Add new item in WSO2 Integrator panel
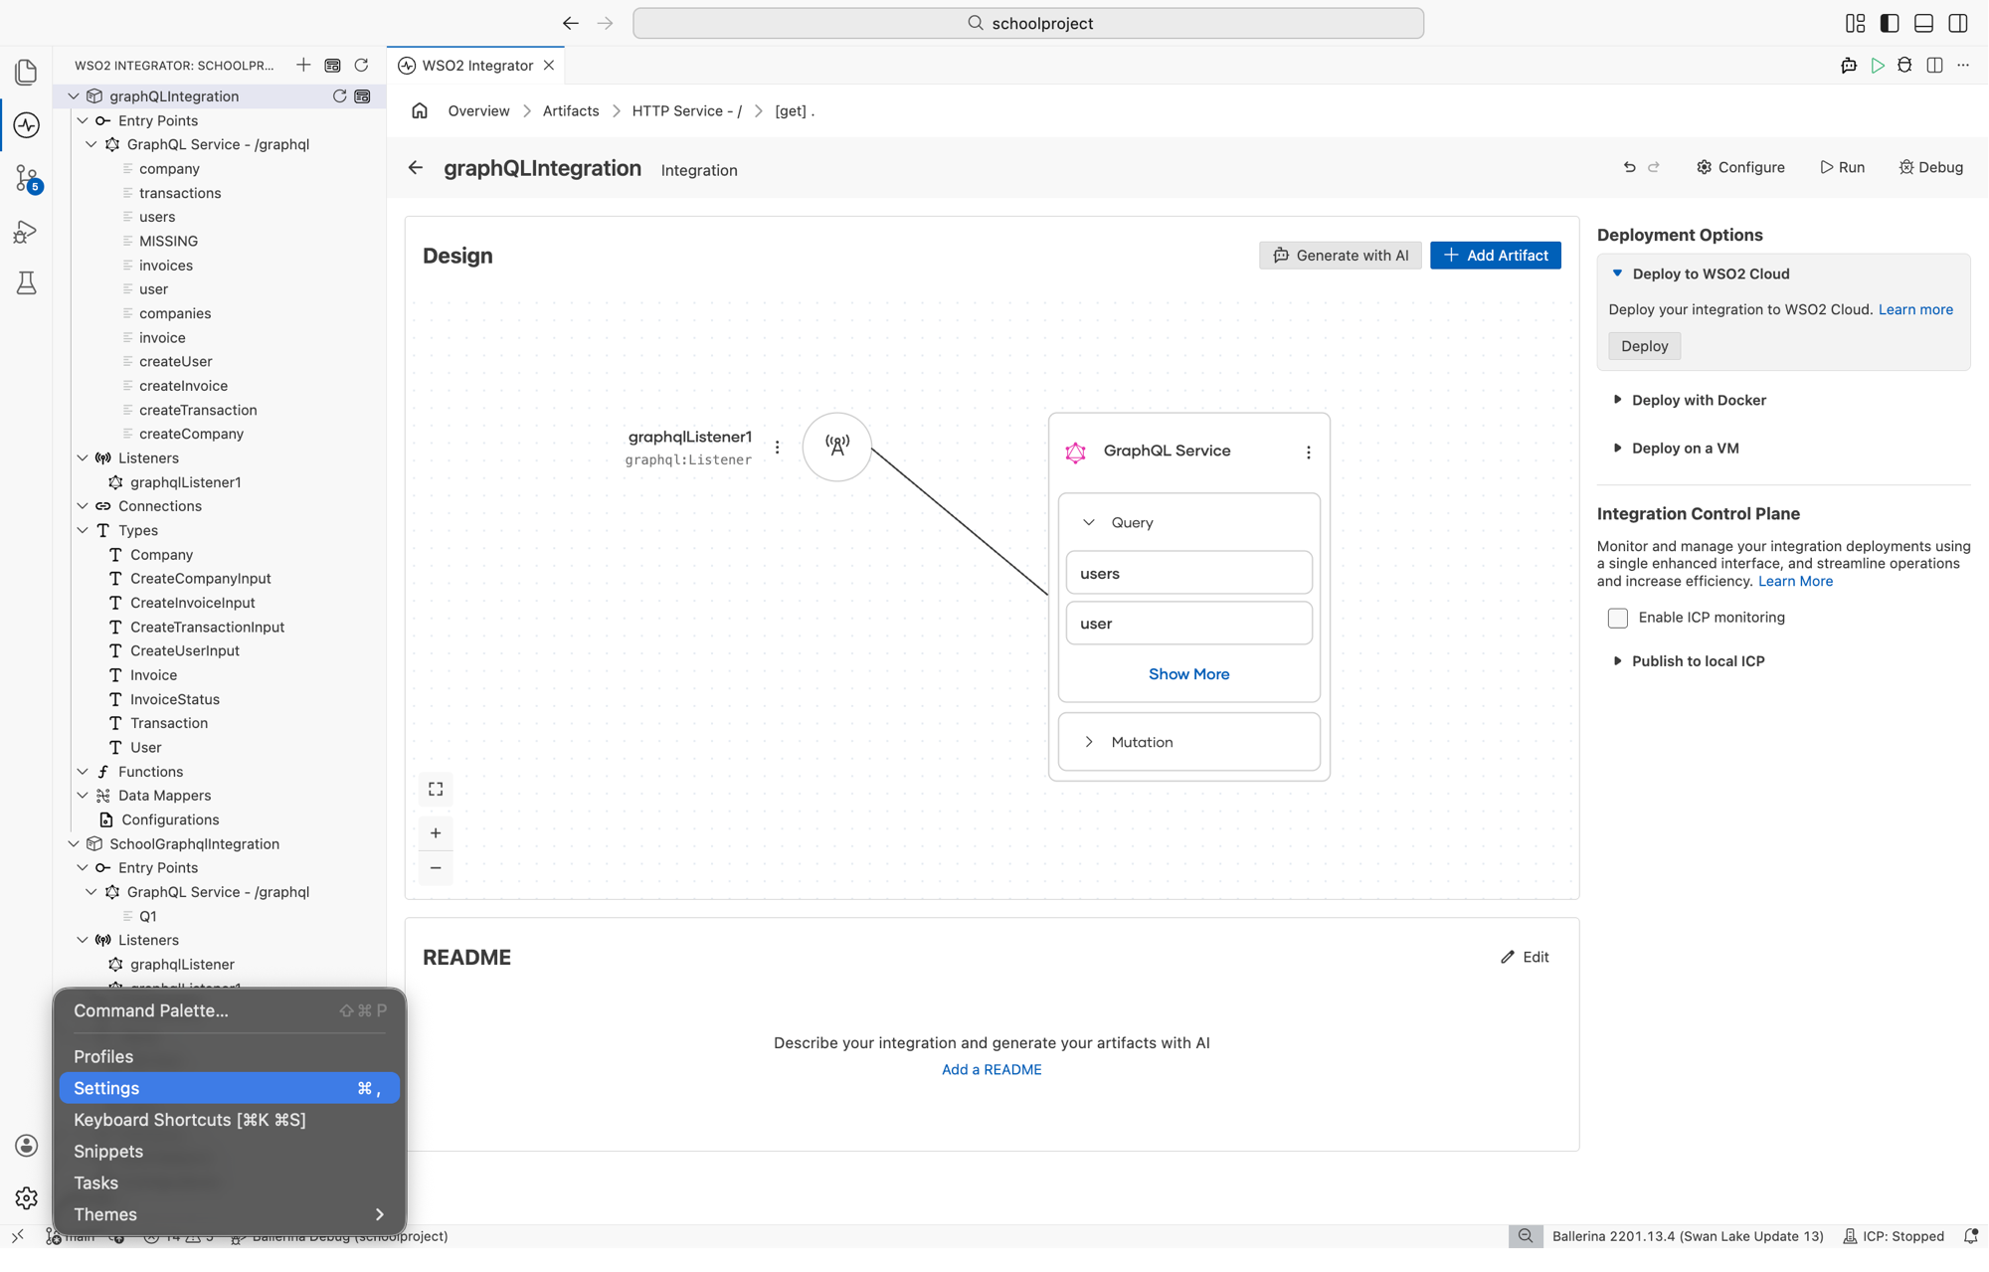Viewport: 1989px width, 1272px height. pos(303,66)
